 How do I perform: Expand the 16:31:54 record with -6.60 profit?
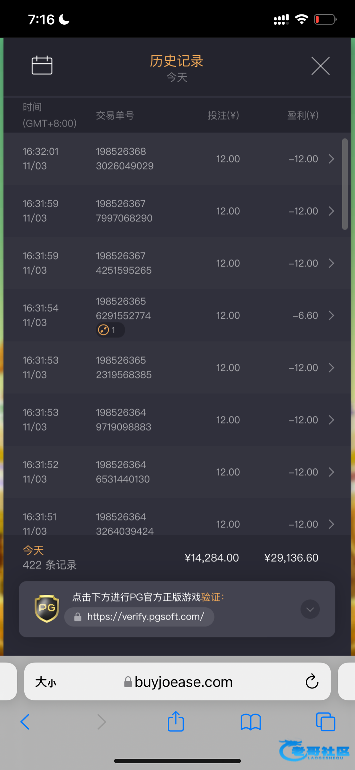point(331,315)
